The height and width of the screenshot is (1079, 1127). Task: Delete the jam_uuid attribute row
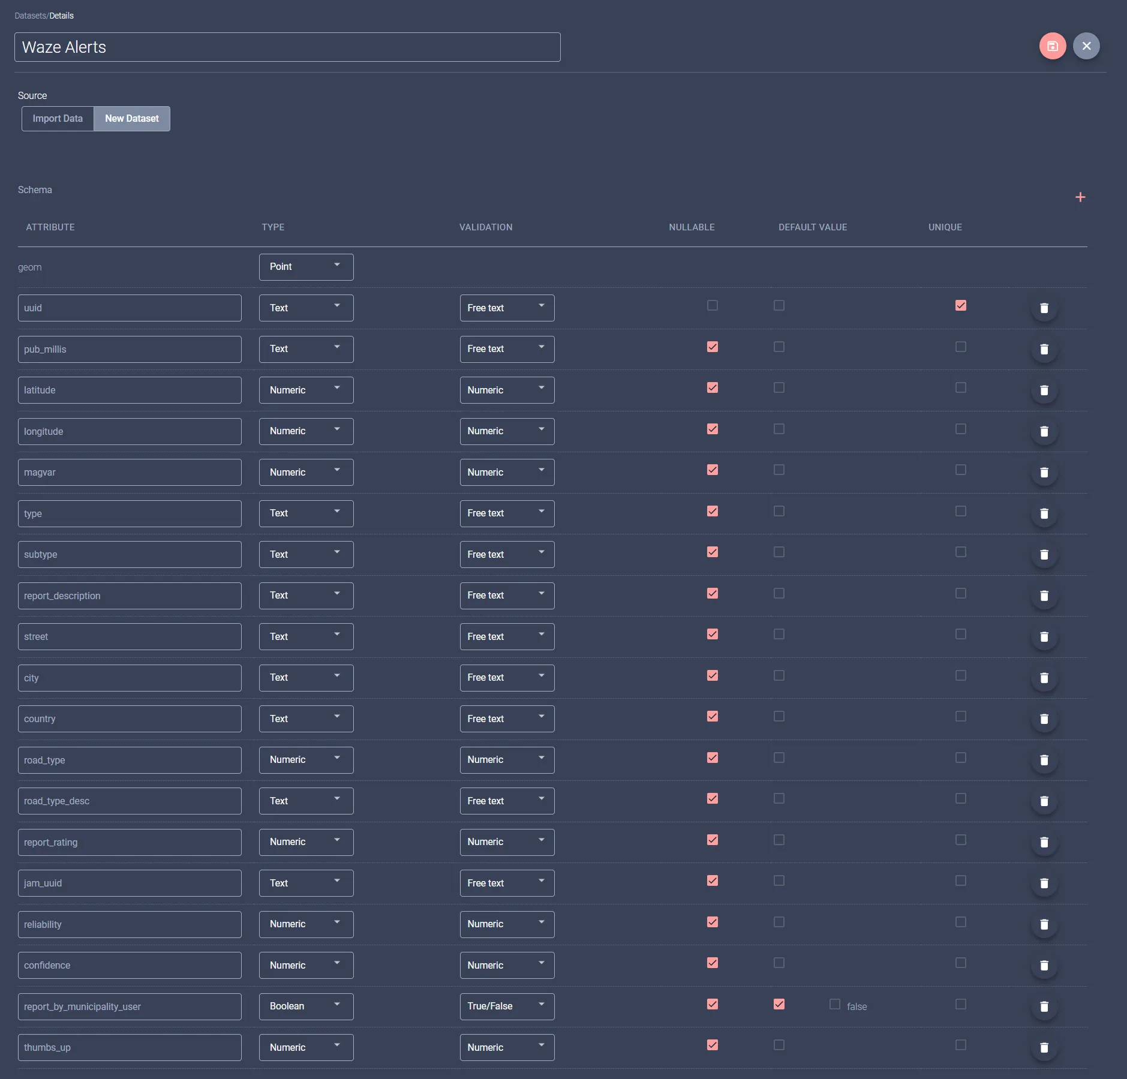click(1044, 883)
